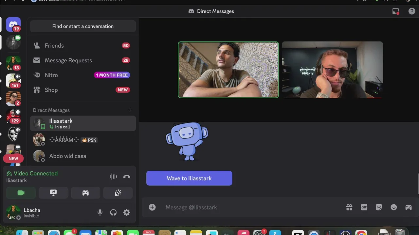419x235 pixels.
Task: Open Discord home Direct Messages icon
Action: pyautogui.click(x=13, y=24)
